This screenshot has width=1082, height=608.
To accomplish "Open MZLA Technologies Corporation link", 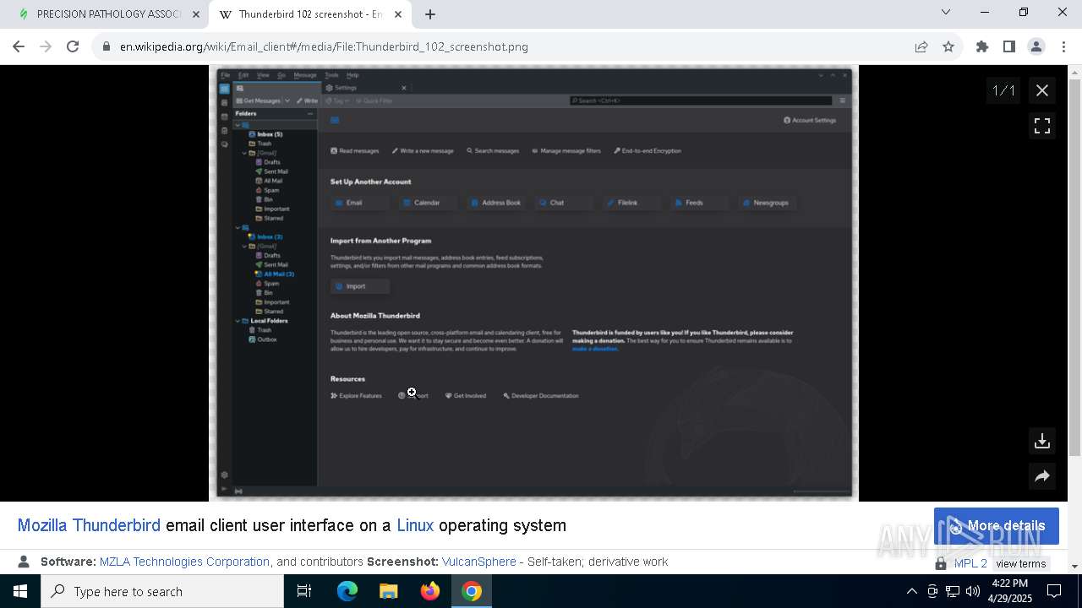I will pos(184,562).
